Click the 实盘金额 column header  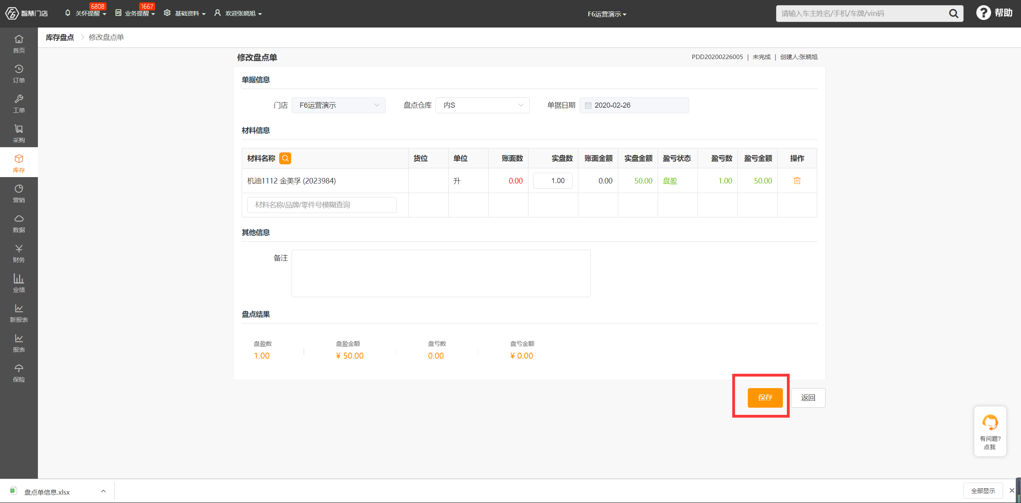tap(638, 158)
